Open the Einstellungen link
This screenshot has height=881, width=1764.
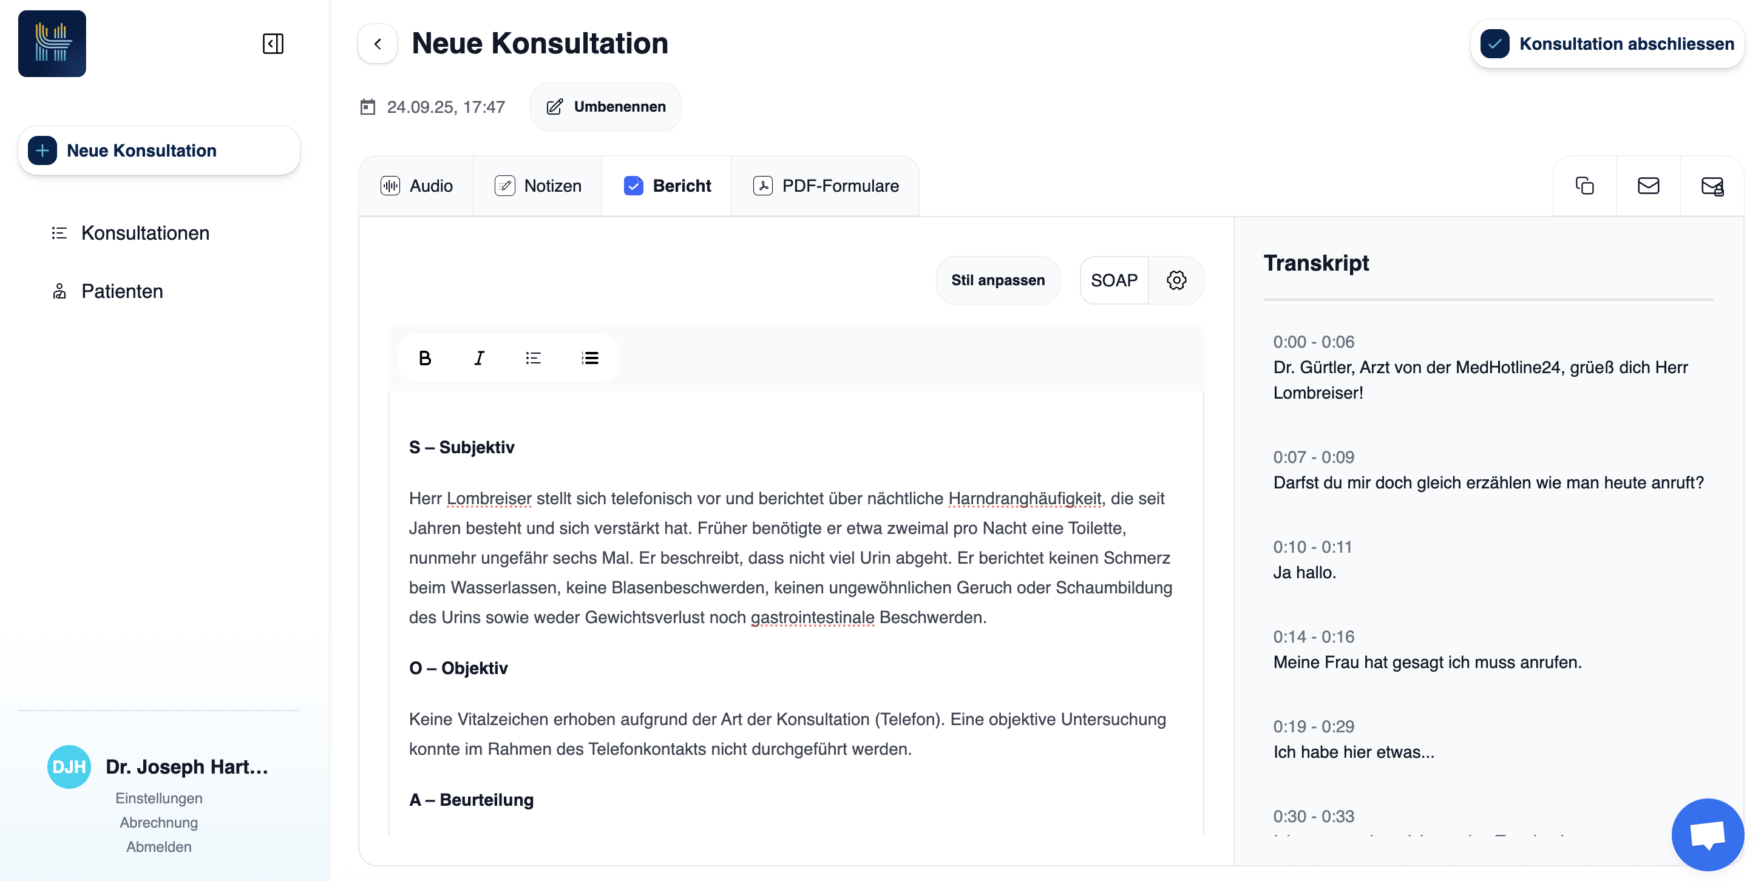(158, 798)
